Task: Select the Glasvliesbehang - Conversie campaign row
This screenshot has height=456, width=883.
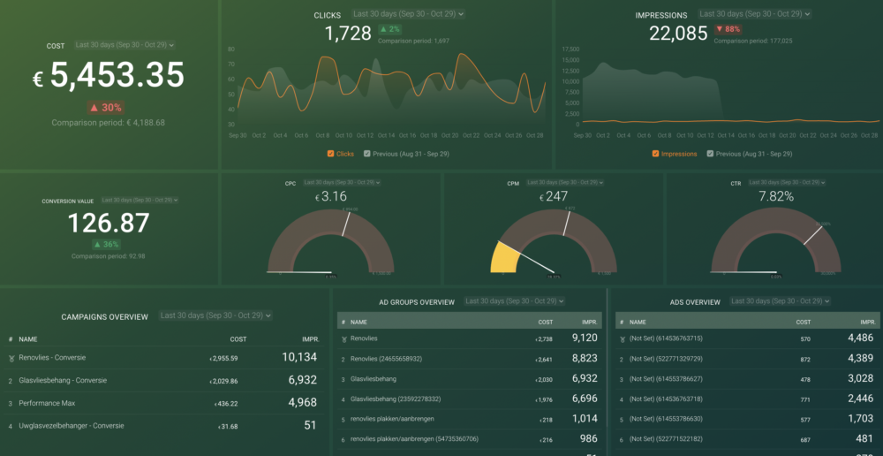Action: tap(164, 381)
